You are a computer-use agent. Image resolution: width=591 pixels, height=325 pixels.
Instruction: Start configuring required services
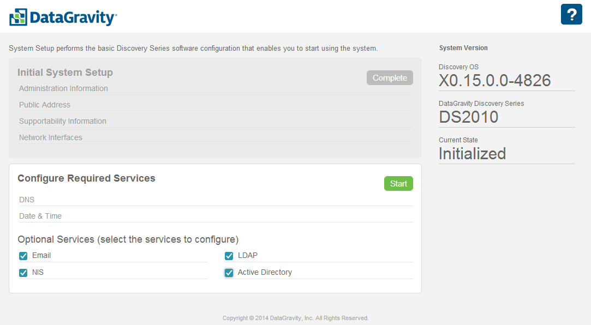(398, 183)
